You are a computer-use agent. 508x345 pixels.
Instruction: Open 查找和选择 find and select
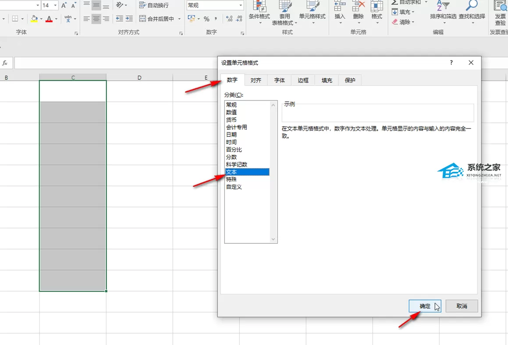tap(472, 12)
